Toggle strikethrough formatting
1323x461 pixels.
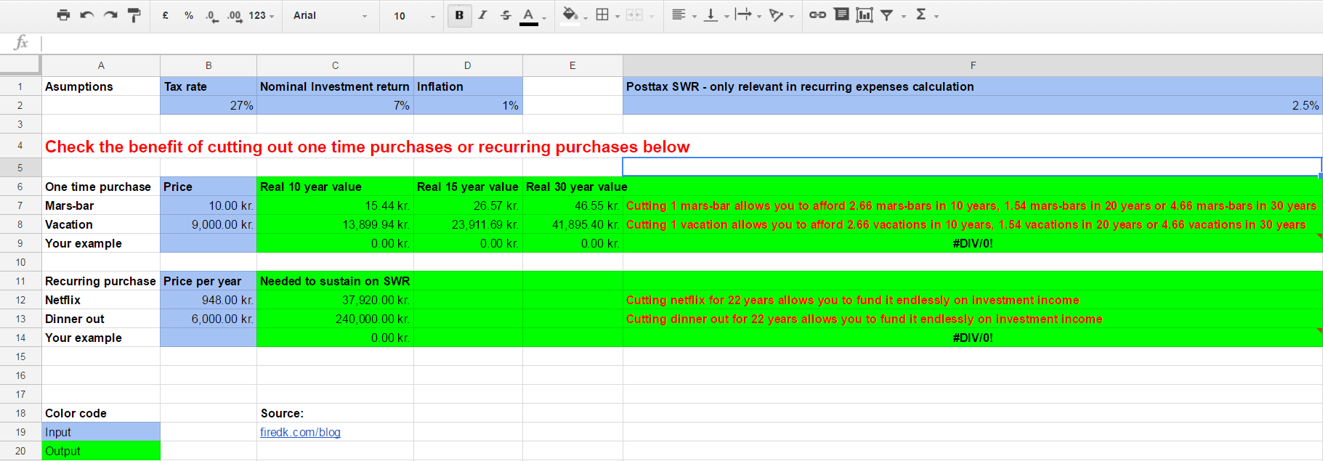pyautogui.click(x=506, y=15)
